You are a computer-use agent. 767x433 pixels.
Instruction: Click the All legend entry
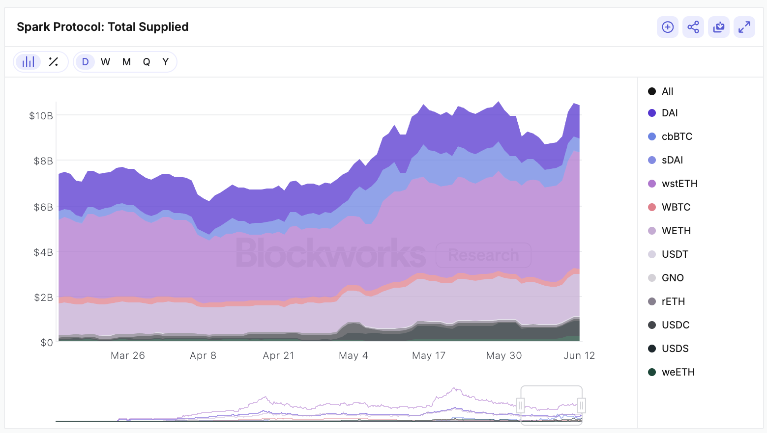tap(667, 91)
